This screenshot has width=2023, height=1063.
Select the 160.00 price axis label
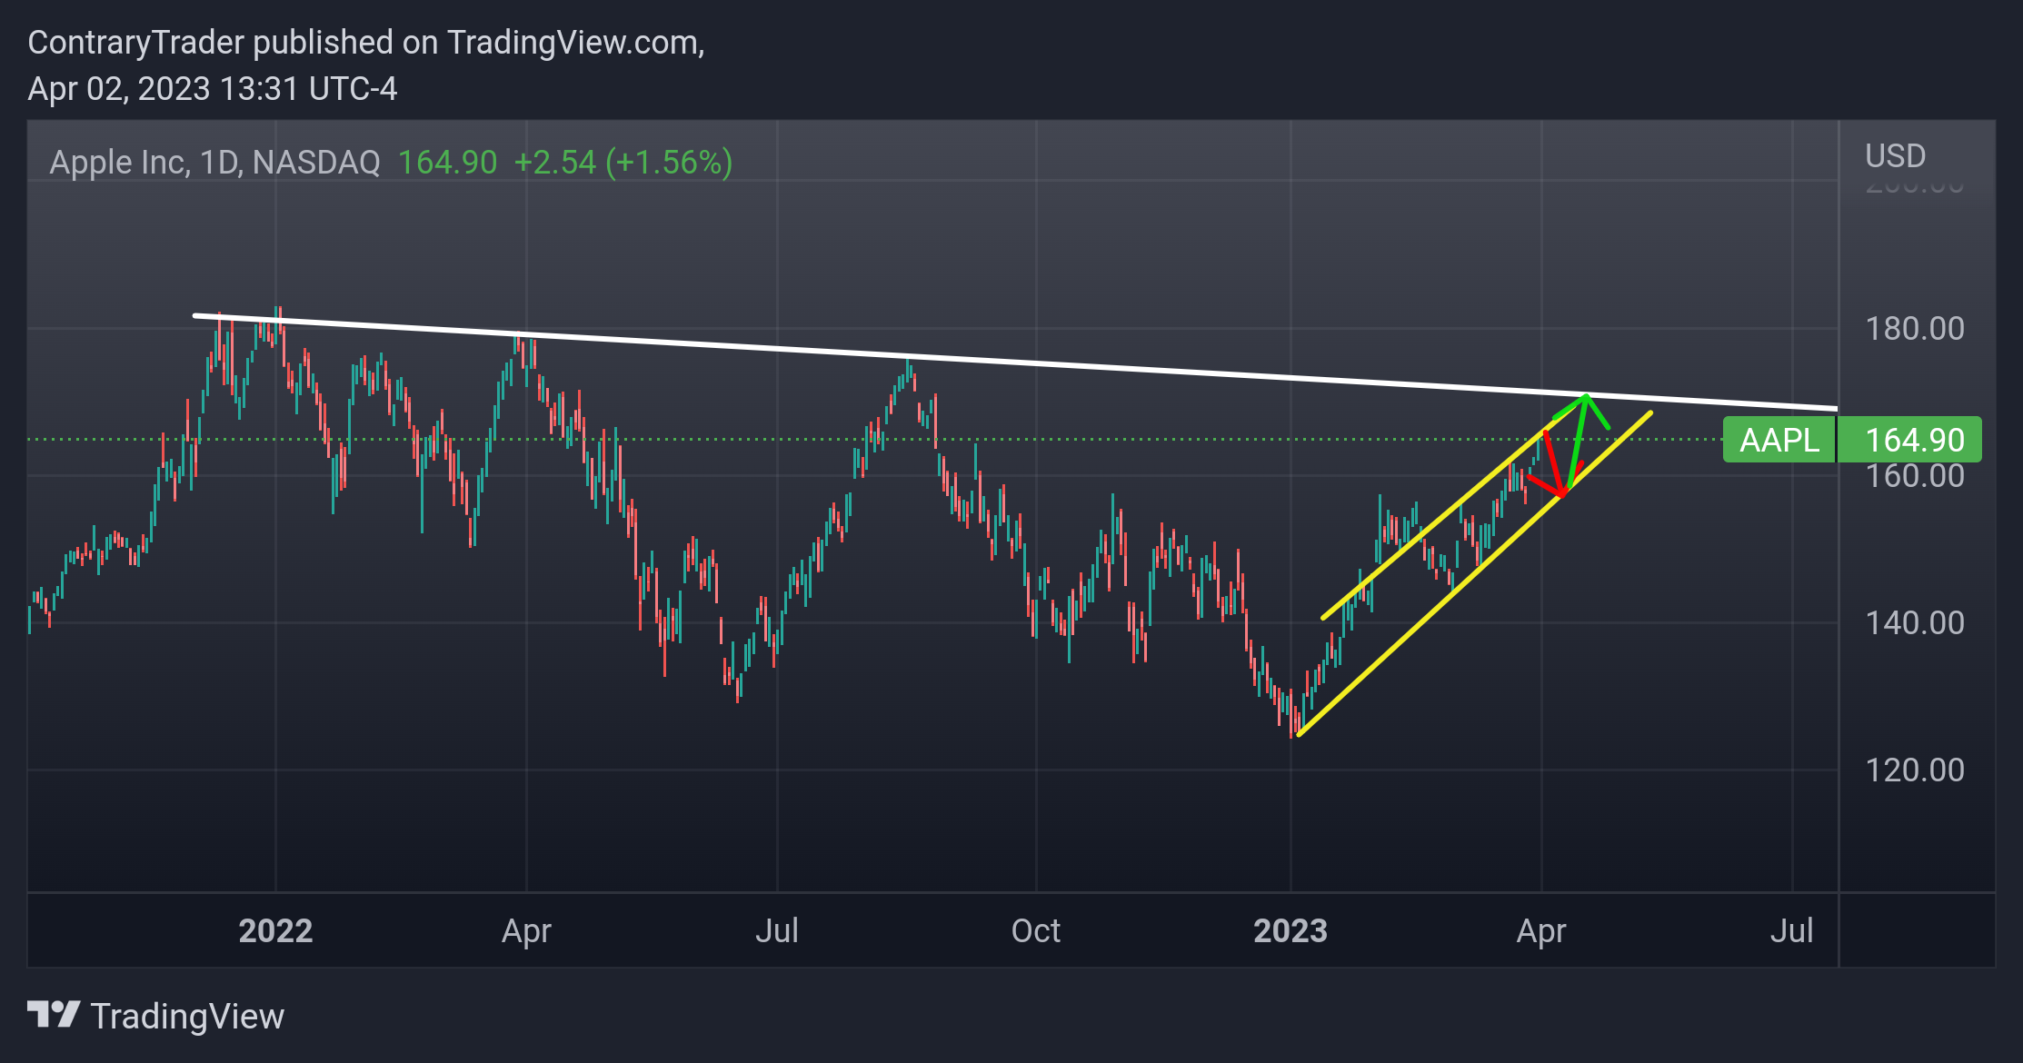[x=1914, y=475]
